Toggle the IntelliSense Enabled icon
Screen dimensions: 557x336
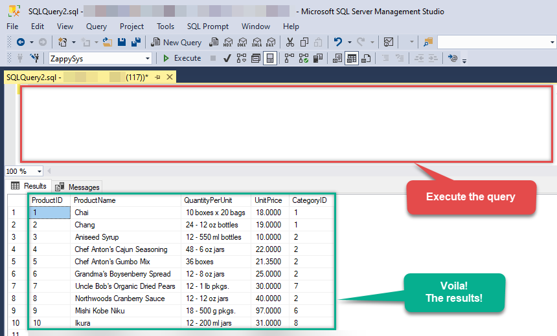[270, 58]
